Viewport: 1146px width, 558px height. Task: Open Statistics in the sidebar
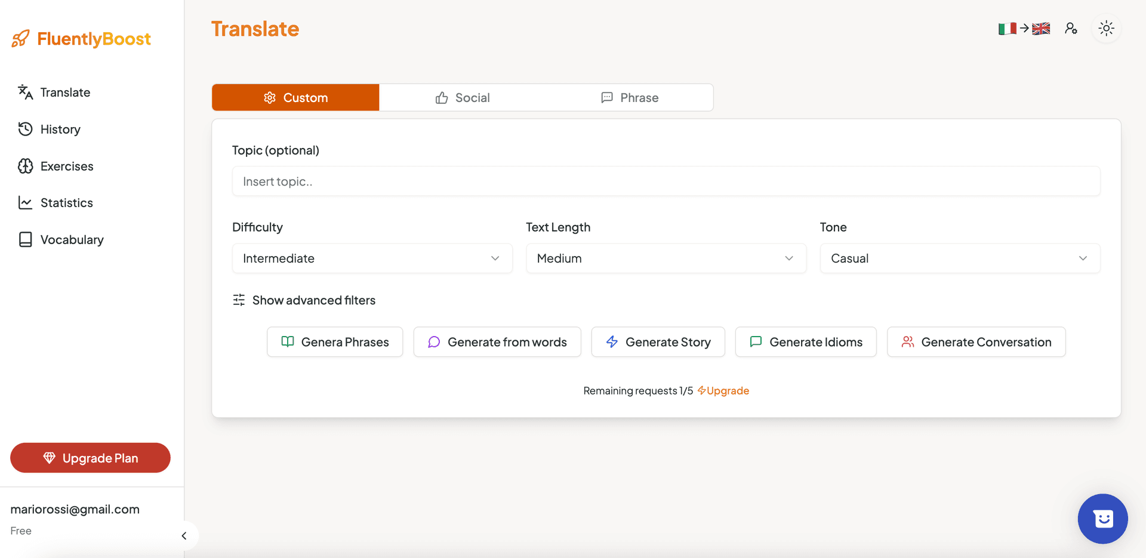(x=56, y=203)
